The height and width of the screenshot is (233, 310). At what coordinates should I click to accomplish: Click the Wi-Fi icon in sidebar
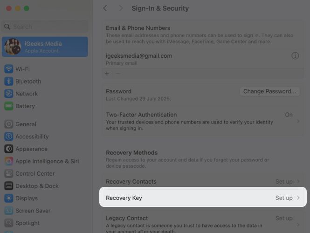[x=9, y=69]
